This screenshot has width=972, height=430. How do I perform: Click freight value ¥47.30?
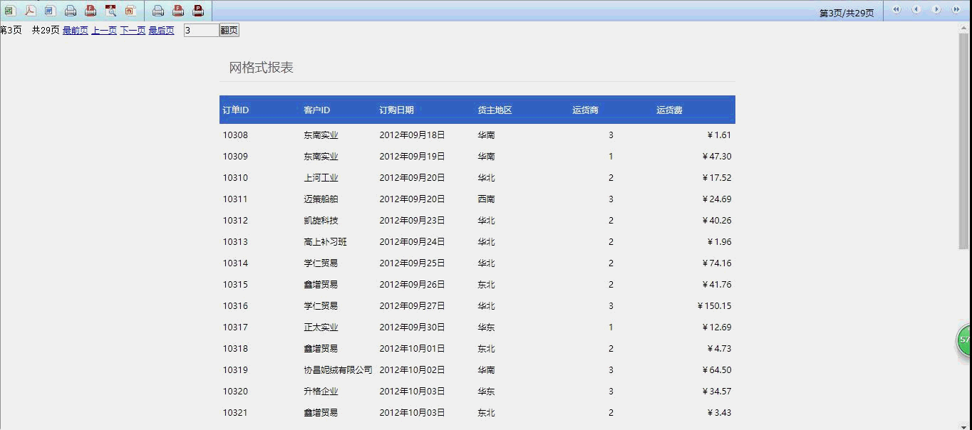(x=717, y=156)
